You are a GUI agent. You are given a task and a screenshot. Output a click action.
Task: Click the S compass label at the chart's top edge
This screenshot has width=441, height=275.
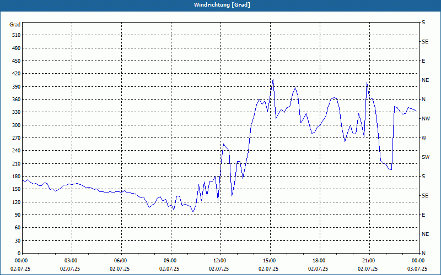click(423, 23)
